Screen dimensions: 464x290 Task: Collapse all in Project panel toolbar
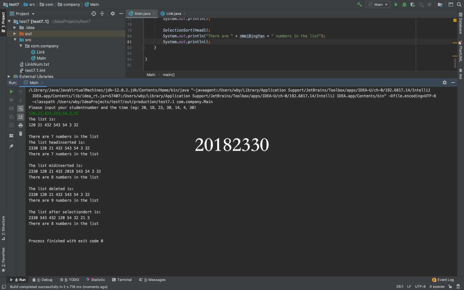(102, 14)
